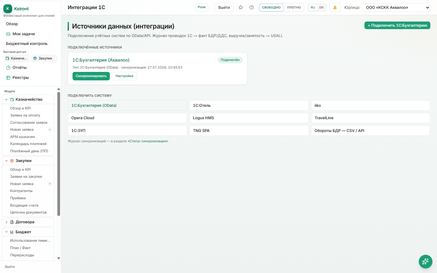Click the Подключён status badge

click(x=230, y=60)
